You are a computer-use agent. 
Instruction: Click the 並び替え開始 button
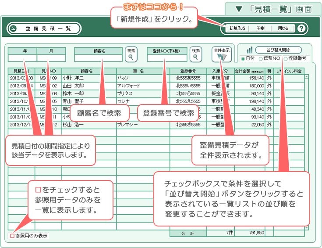[x=279, y=50]
